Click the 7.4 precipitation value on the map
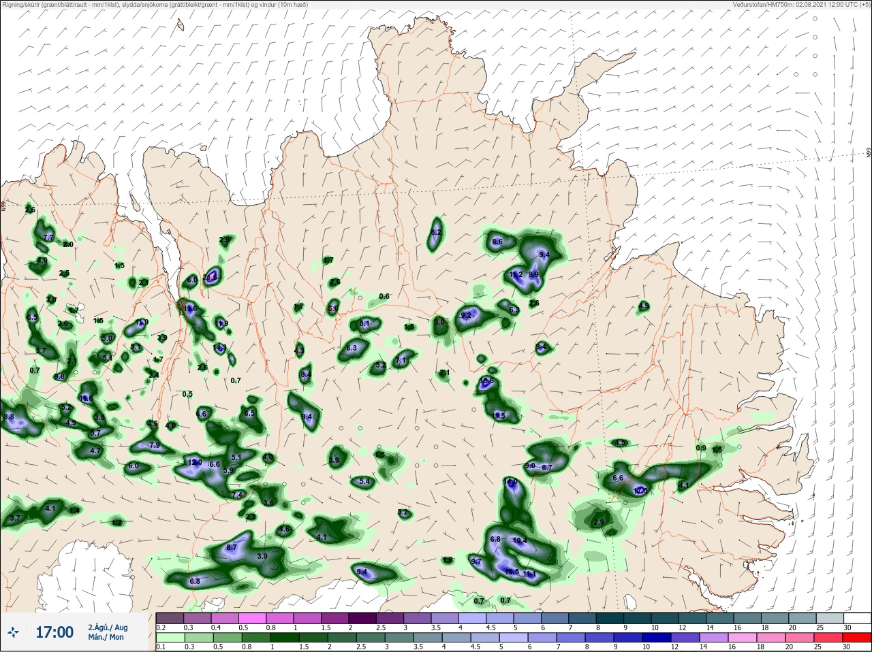The width and height of the screenshot is (872, 652). pyautogui.click(x=237, y=495)
